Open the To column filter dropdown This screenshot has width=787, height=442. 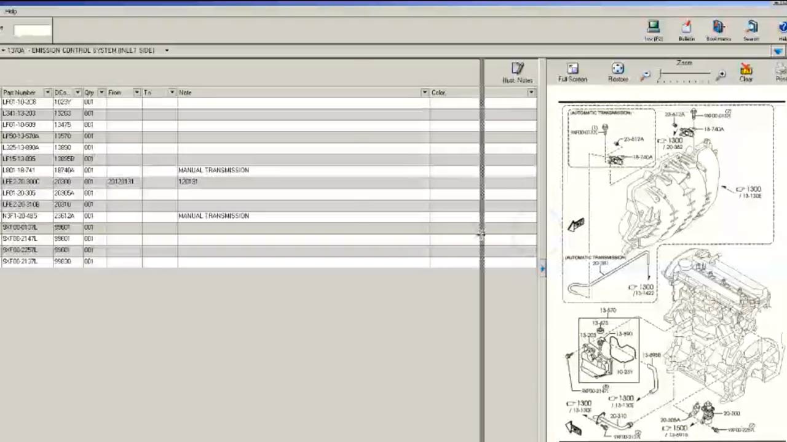tap(172, 93)
